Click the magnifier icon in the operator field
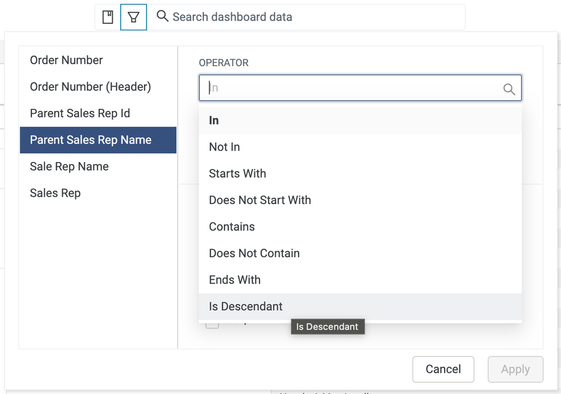This screenshot has width=561, height=394. click(509, 89)
